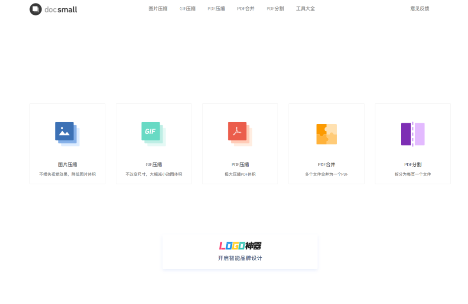The image size is (468, 304).
Task: Open the 图片压缩 menu item in navigation
Action: click(x=157, y=8)
